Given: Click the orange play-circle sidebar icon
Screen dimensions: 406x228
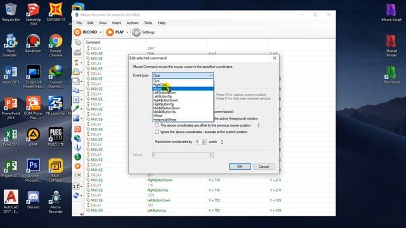Looking at the screenshot, I should [x=77, y=166].
